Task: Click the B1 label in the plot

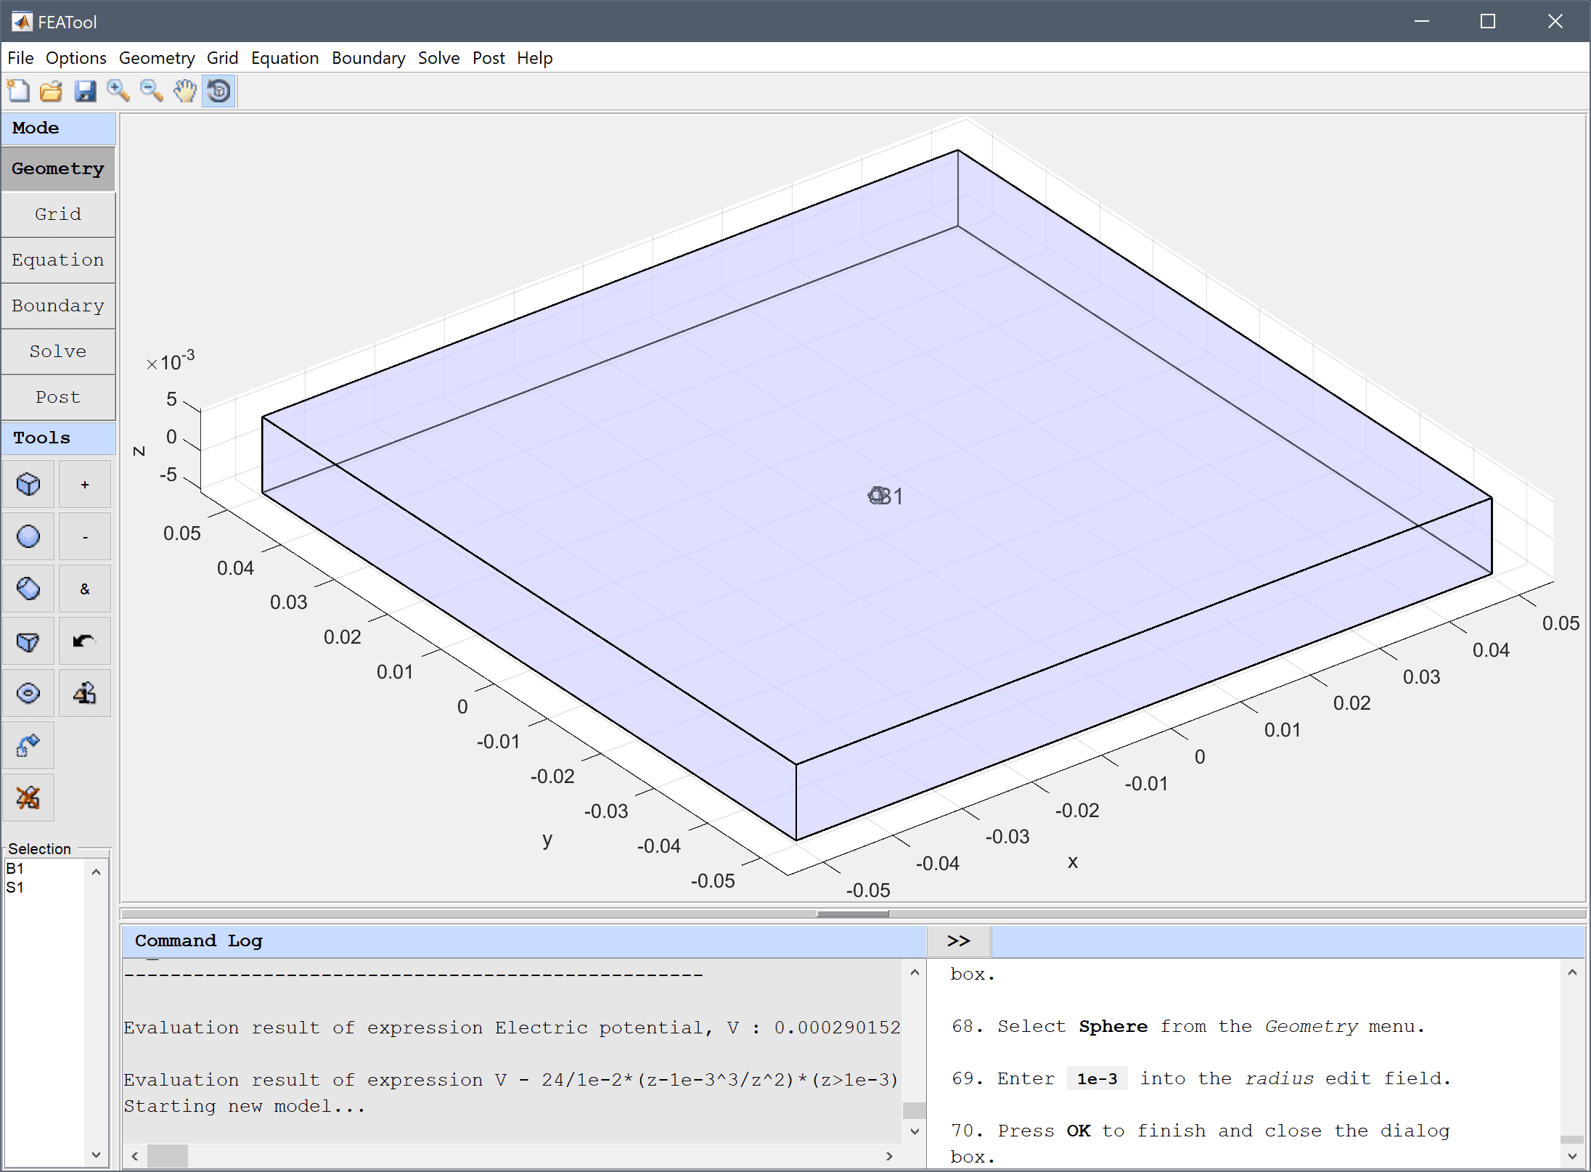Action: point(891,496)
